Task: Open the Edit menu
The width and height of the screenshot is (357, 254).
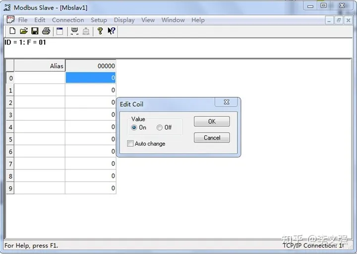Action: coord(40,20)
